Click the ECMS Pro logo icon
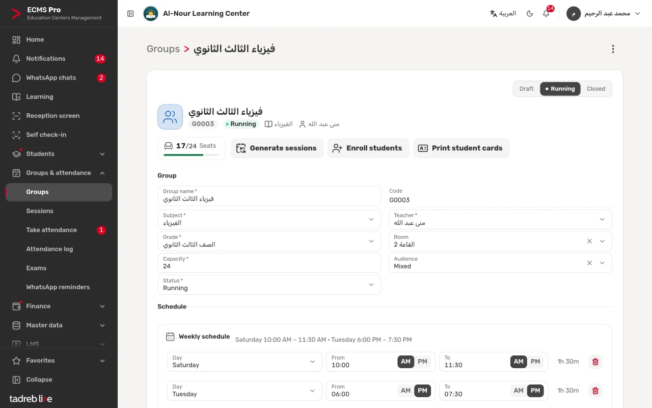The image size is (652, 408). point(17,14)
